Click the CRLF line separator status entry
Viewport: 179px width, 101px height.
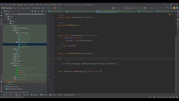[x=154, y=97]
